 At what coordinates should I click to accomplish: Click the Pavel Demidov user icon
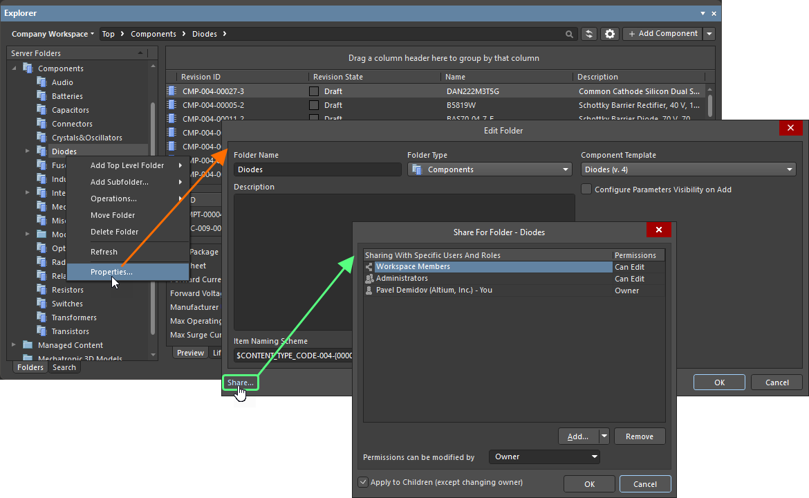click(x=369, y=290)
